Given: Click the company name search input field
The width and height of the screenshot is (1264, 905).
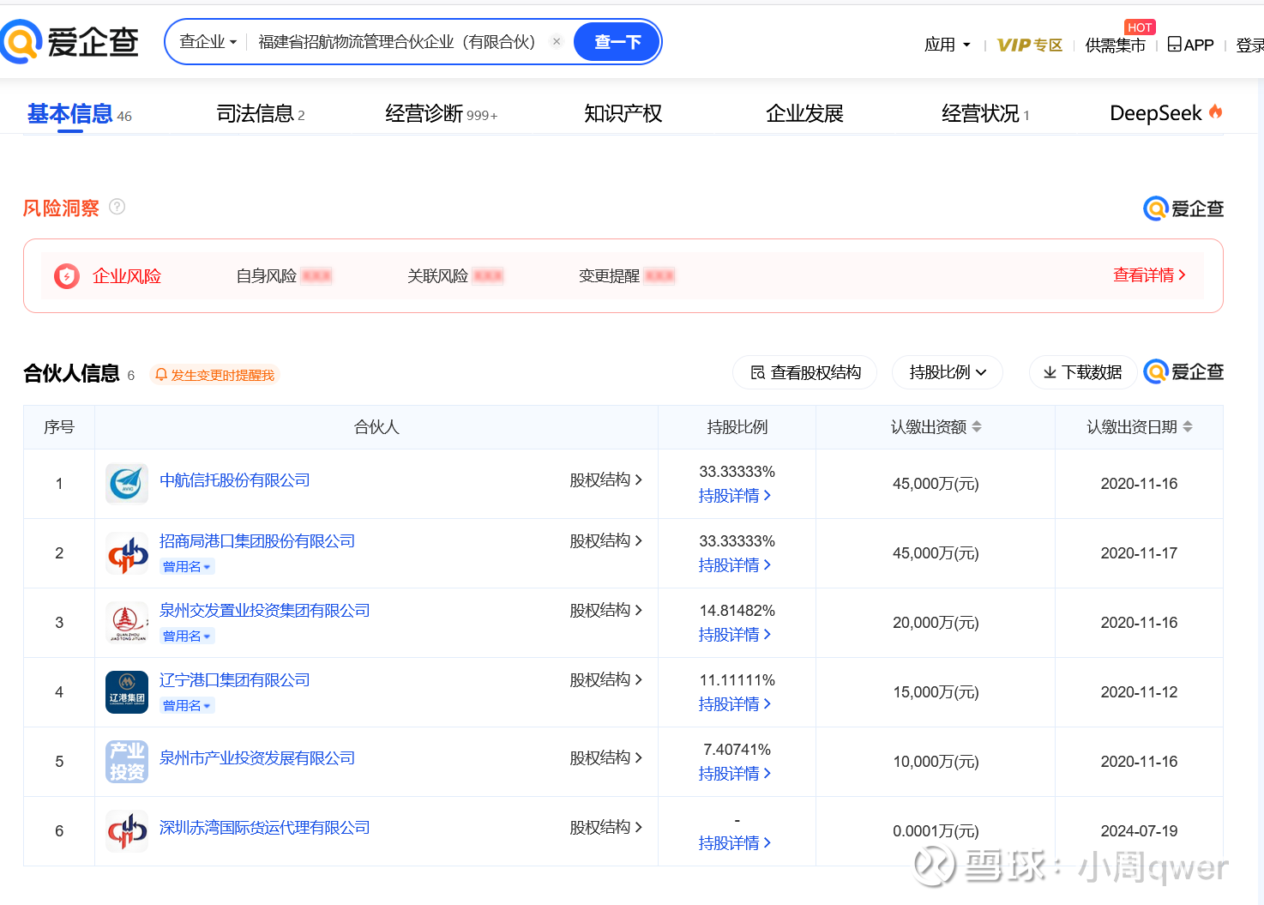Looking at the screenshot, I should pyautogui.click(x=397, y=41).
